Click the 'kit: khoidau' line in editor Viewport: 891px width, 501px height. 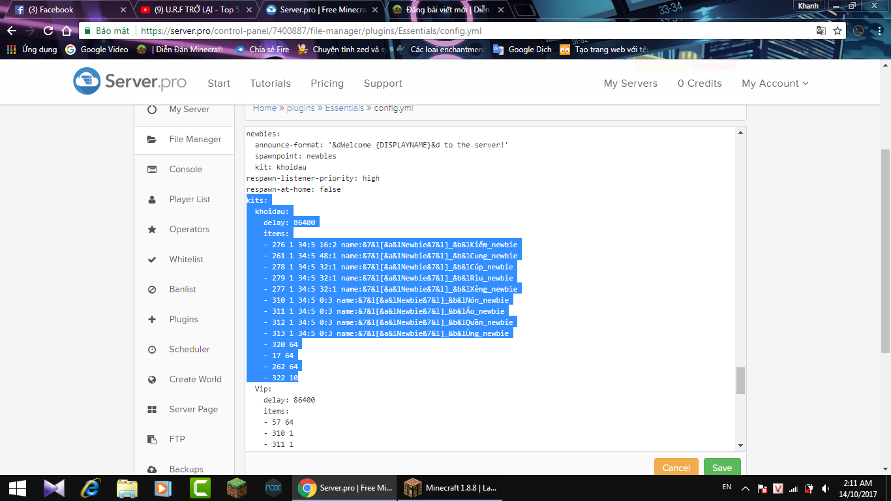click(280, 167)
